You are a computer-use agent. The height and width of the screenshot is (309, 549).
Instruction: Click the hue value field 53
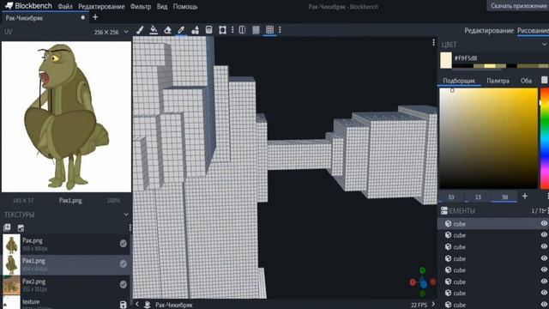pos(451,197)
